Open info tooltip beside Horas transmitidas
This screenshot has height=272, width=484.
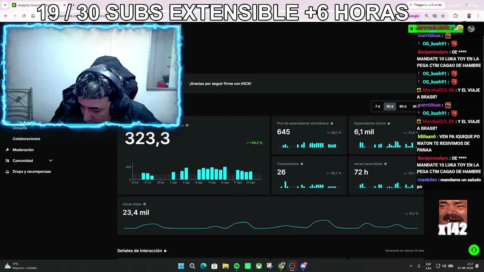385,164
